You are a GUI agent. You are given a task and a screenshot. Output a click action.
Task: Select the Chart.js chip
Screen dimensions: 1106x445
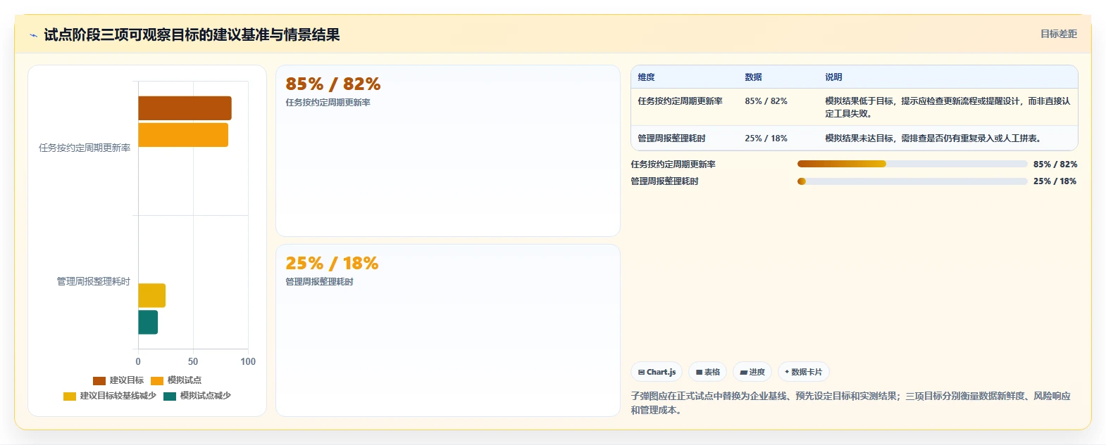[657, 372]
